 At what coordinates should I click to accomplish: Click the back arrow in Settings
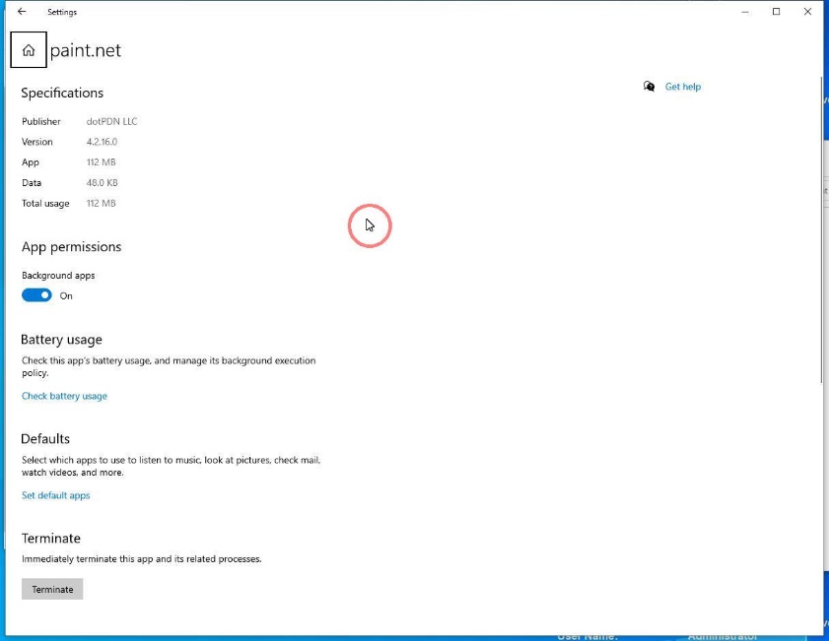click(x=22, y=12)
